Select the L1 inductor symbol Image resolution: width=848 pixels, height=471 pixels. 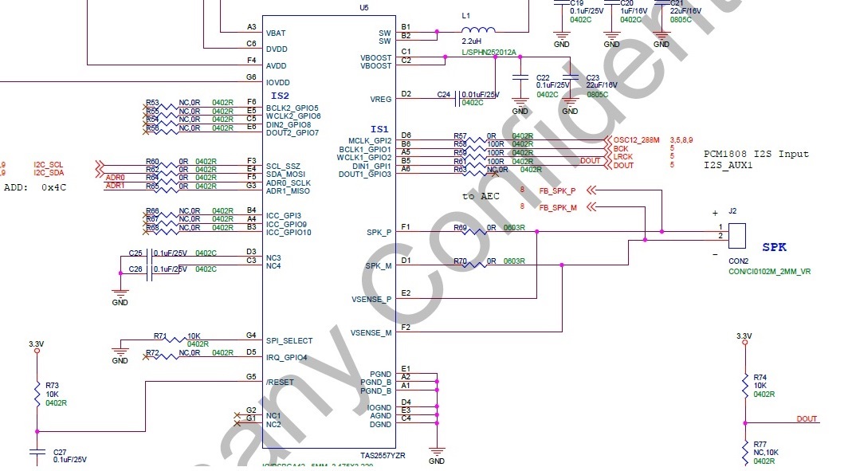point(478,29)
